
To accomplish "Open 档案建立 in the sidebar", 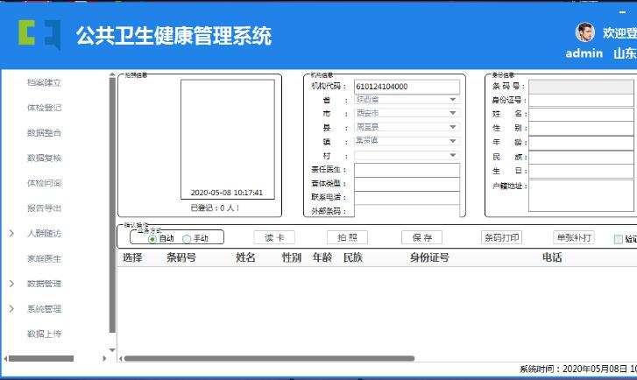I will pyautogui.click(x=44, y=82).
